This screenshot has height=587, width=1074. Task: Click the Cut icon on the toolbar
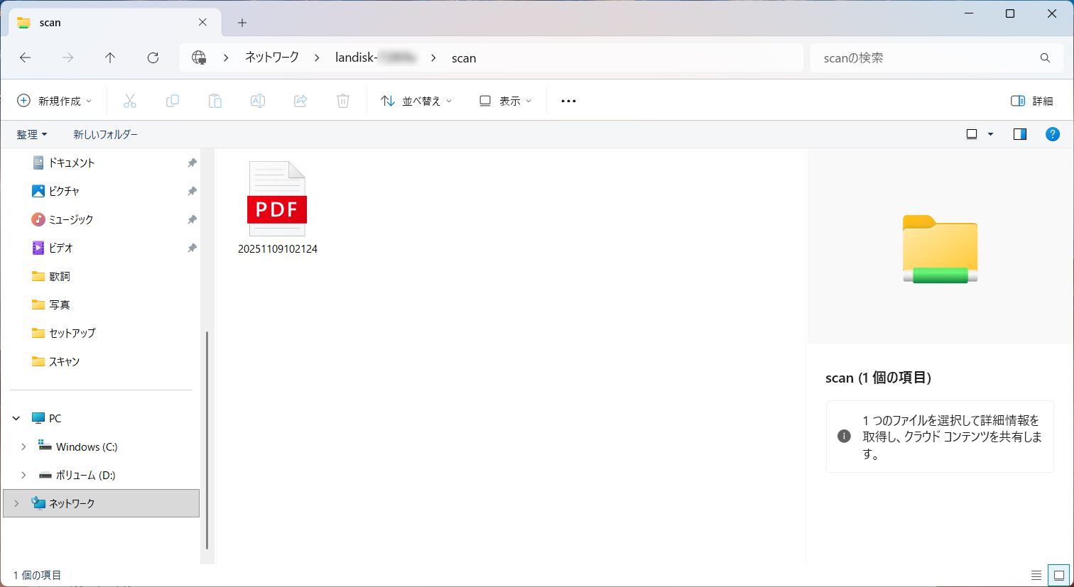(130, 100)
